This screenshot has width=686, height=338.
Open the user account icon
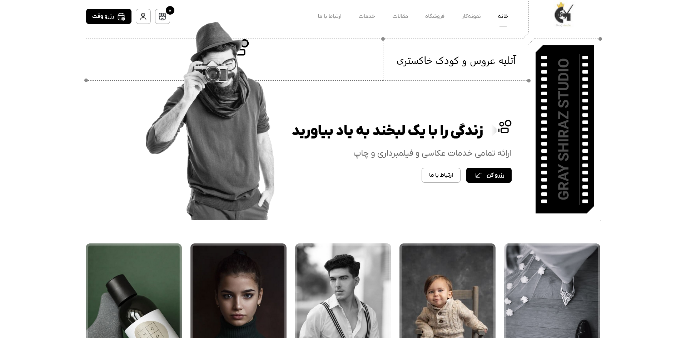pyautogui.click(x=143, y=16)
